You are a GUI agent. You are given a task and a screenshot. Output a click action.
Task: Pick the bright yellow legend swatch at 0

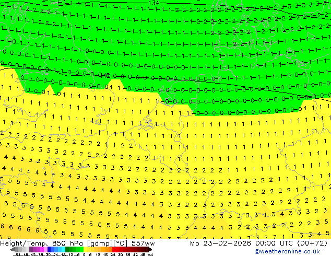[x=85, y=249]
